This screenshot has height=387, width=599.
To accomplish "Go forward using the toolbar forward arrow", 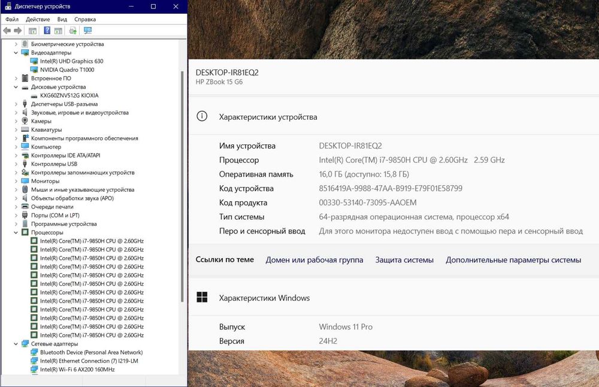I will click(17, 31).
